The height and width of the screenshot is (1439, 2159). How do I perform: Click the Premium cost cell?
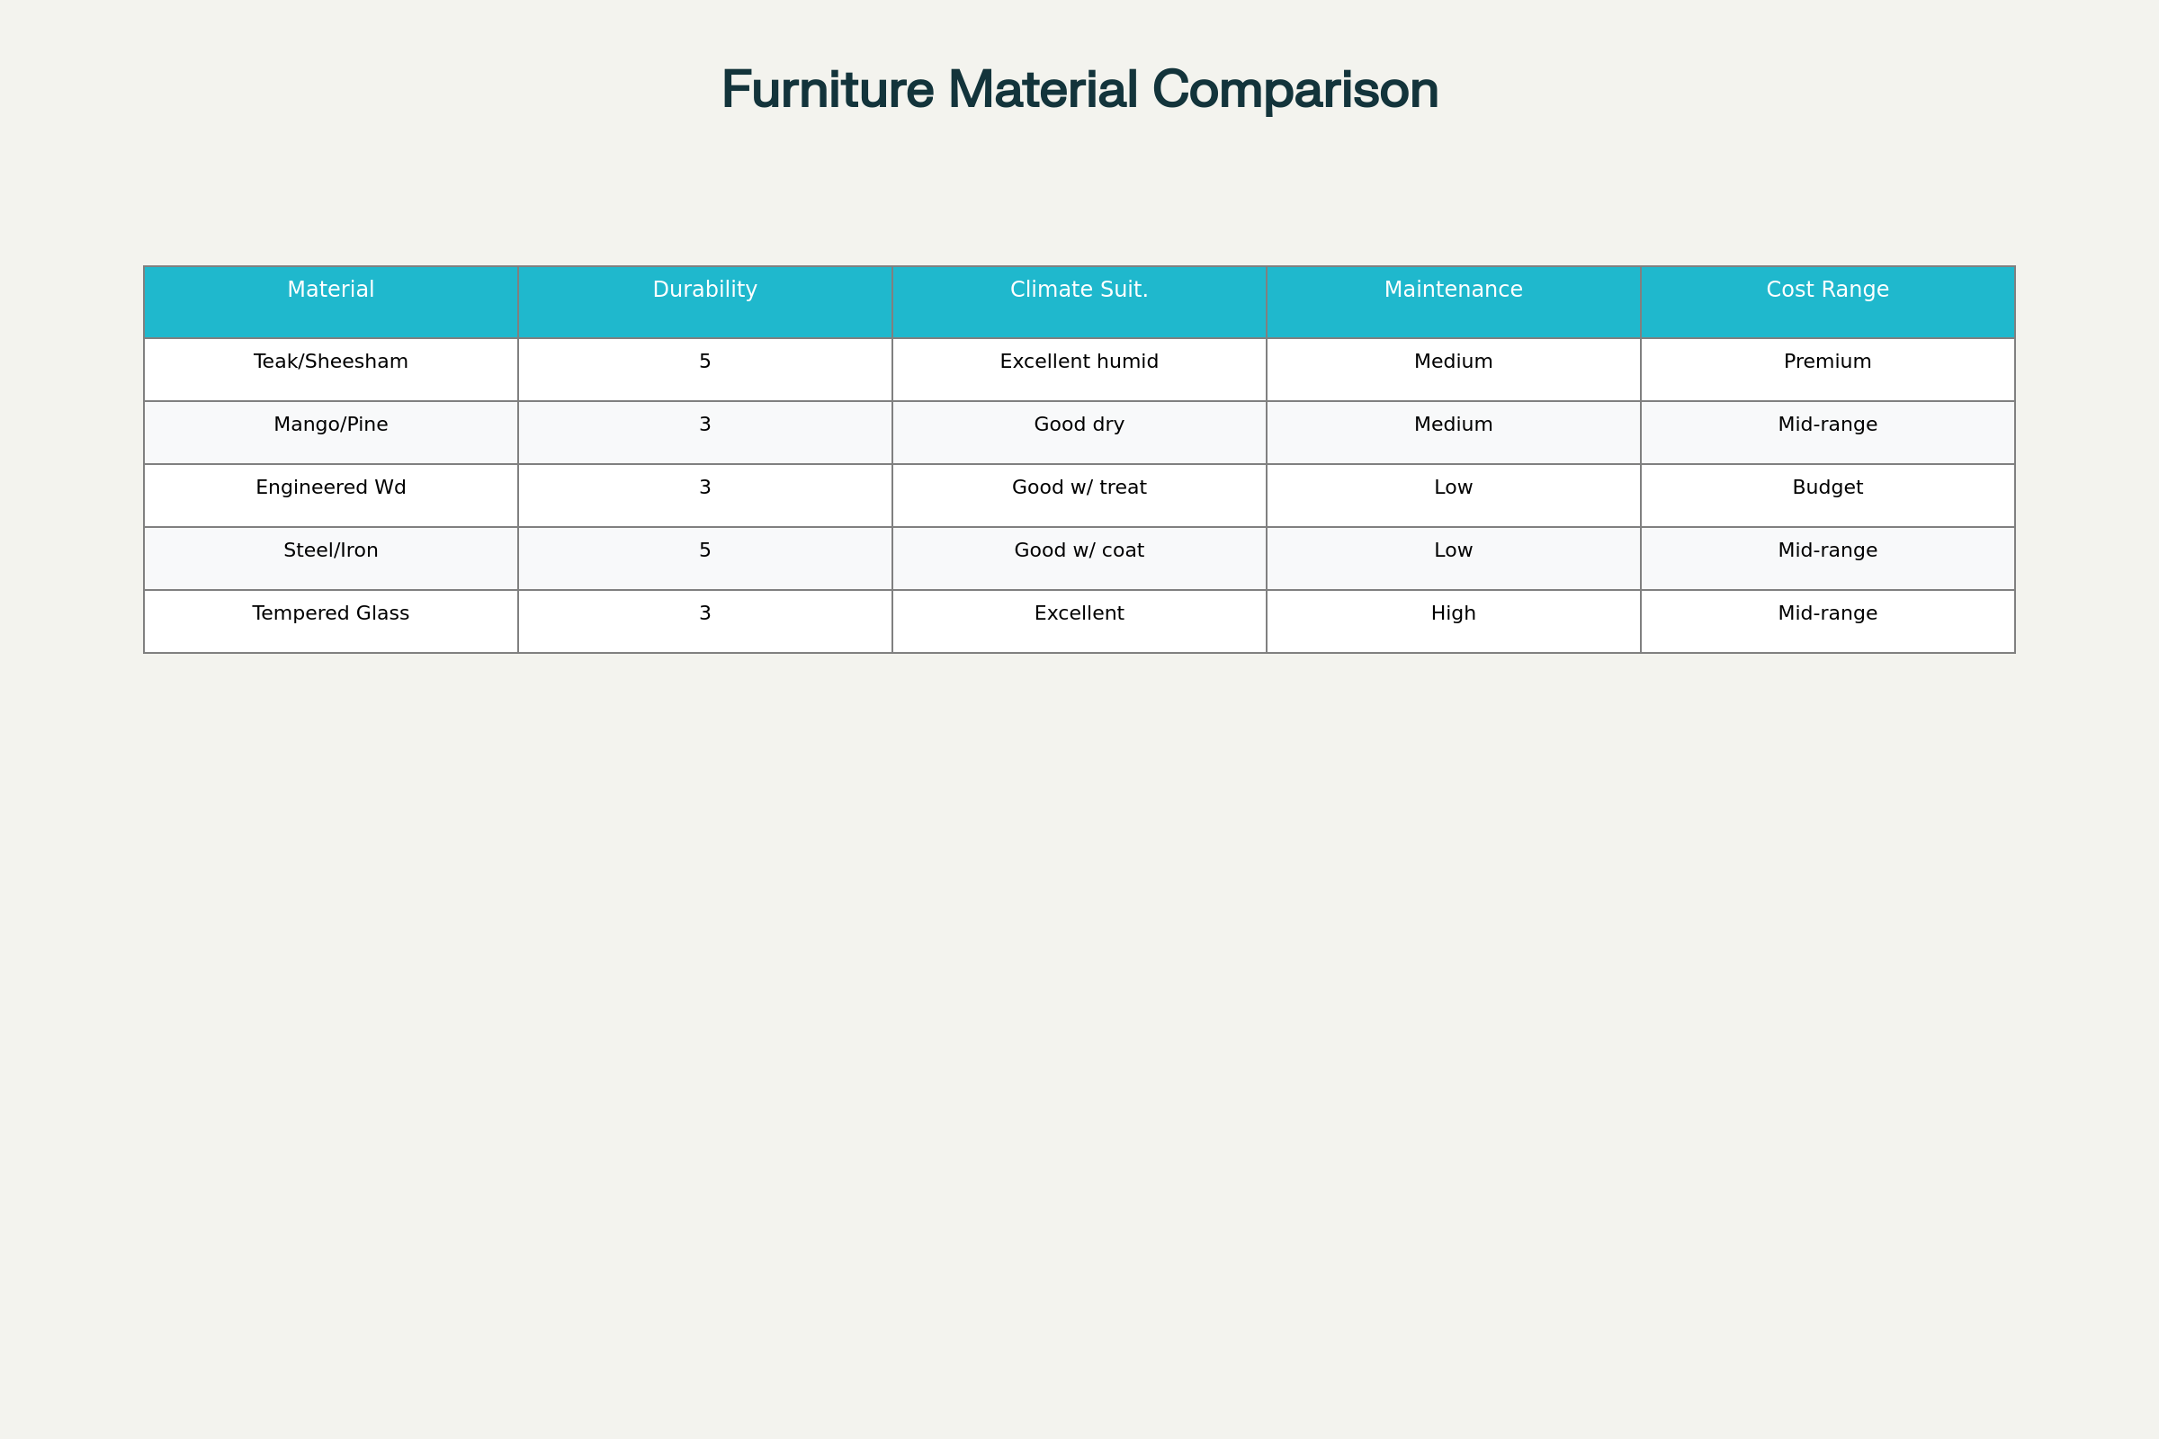point(1827,361)
